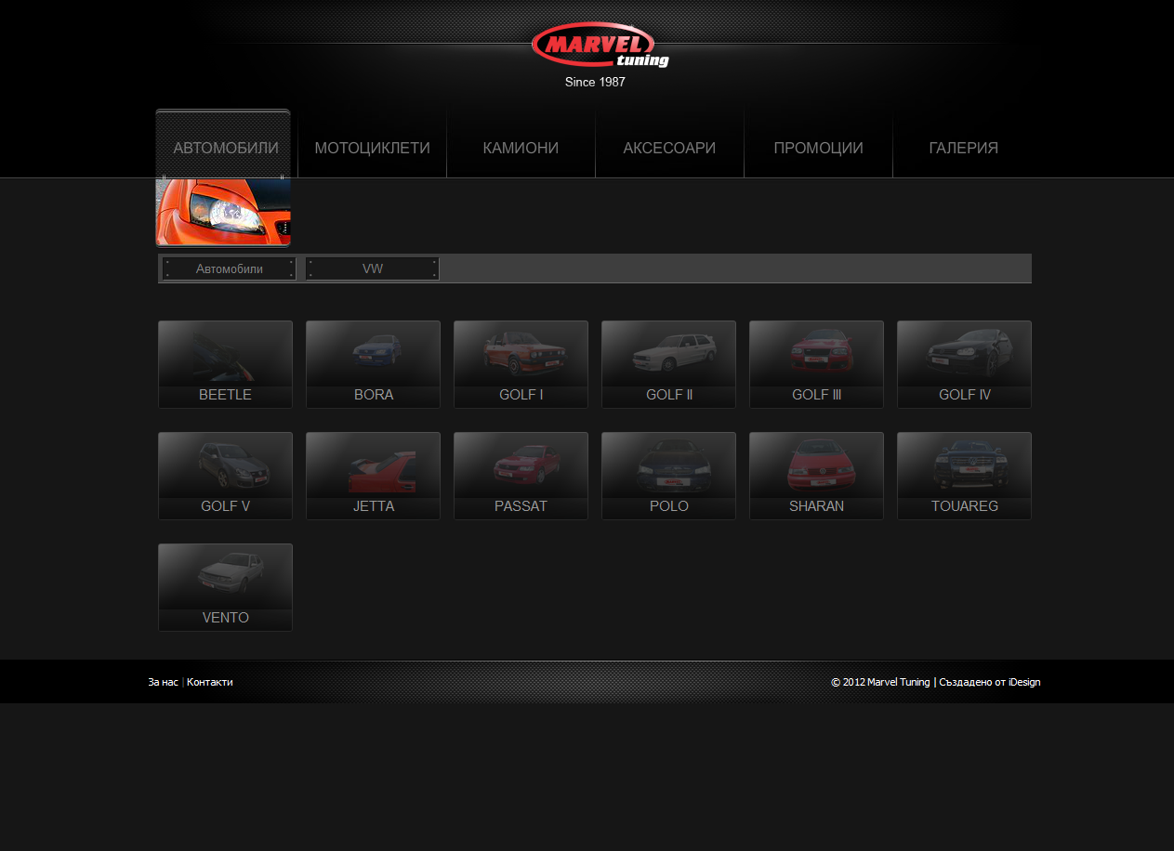This screenshot has height=851, width=1174.
Task: Visit the ГАЛЕРИЯ section
Action: pyautogui.click(x=963, y=148)
